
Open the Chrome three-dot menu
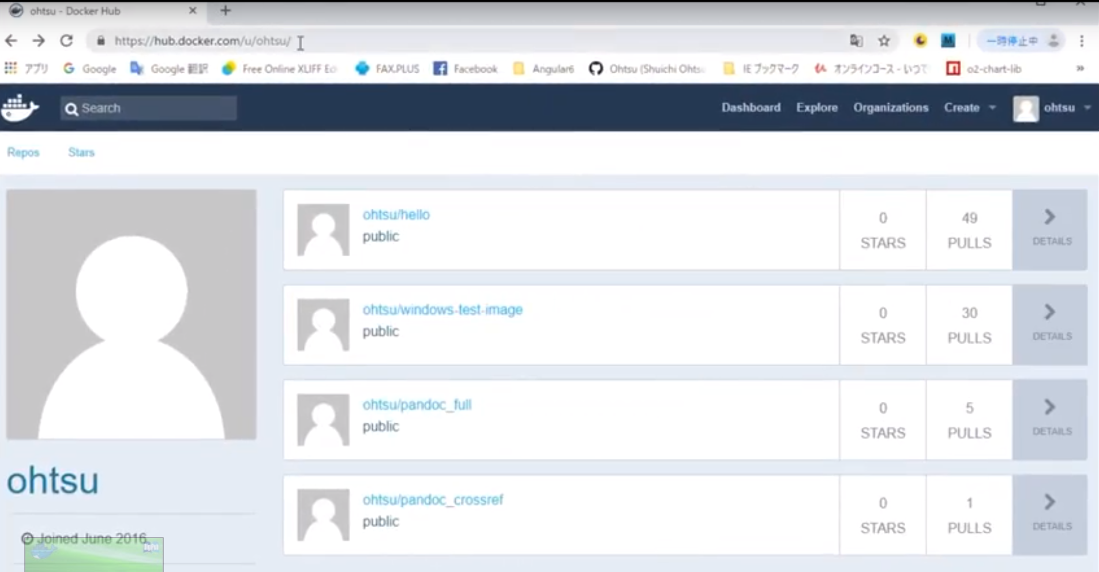click(x=1082, y=41)
